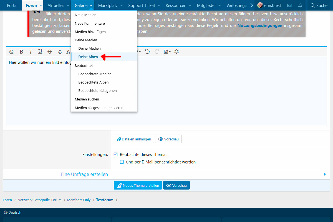Toggle underline formatting in editor
The image size is (333, 222).
(x=40, y=52)
